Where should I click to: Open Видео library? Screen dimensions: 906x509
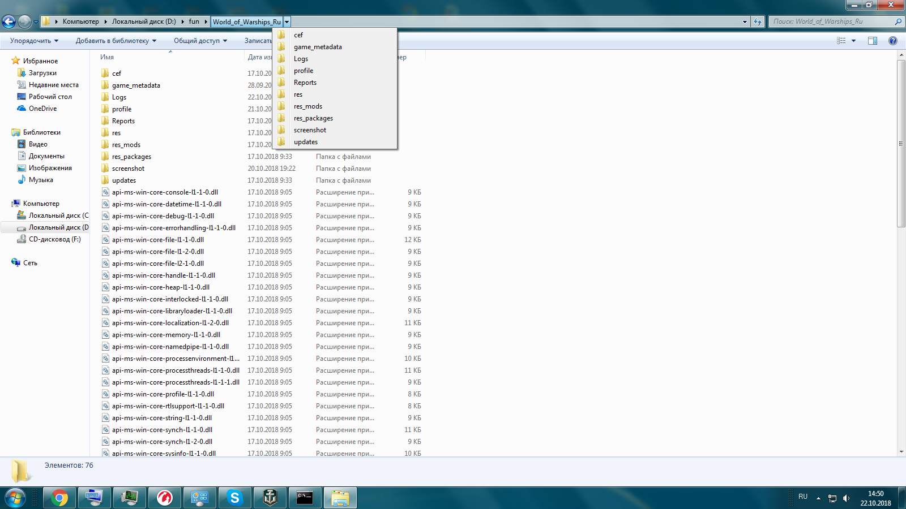pyautogui.click(x=38, y=144)
